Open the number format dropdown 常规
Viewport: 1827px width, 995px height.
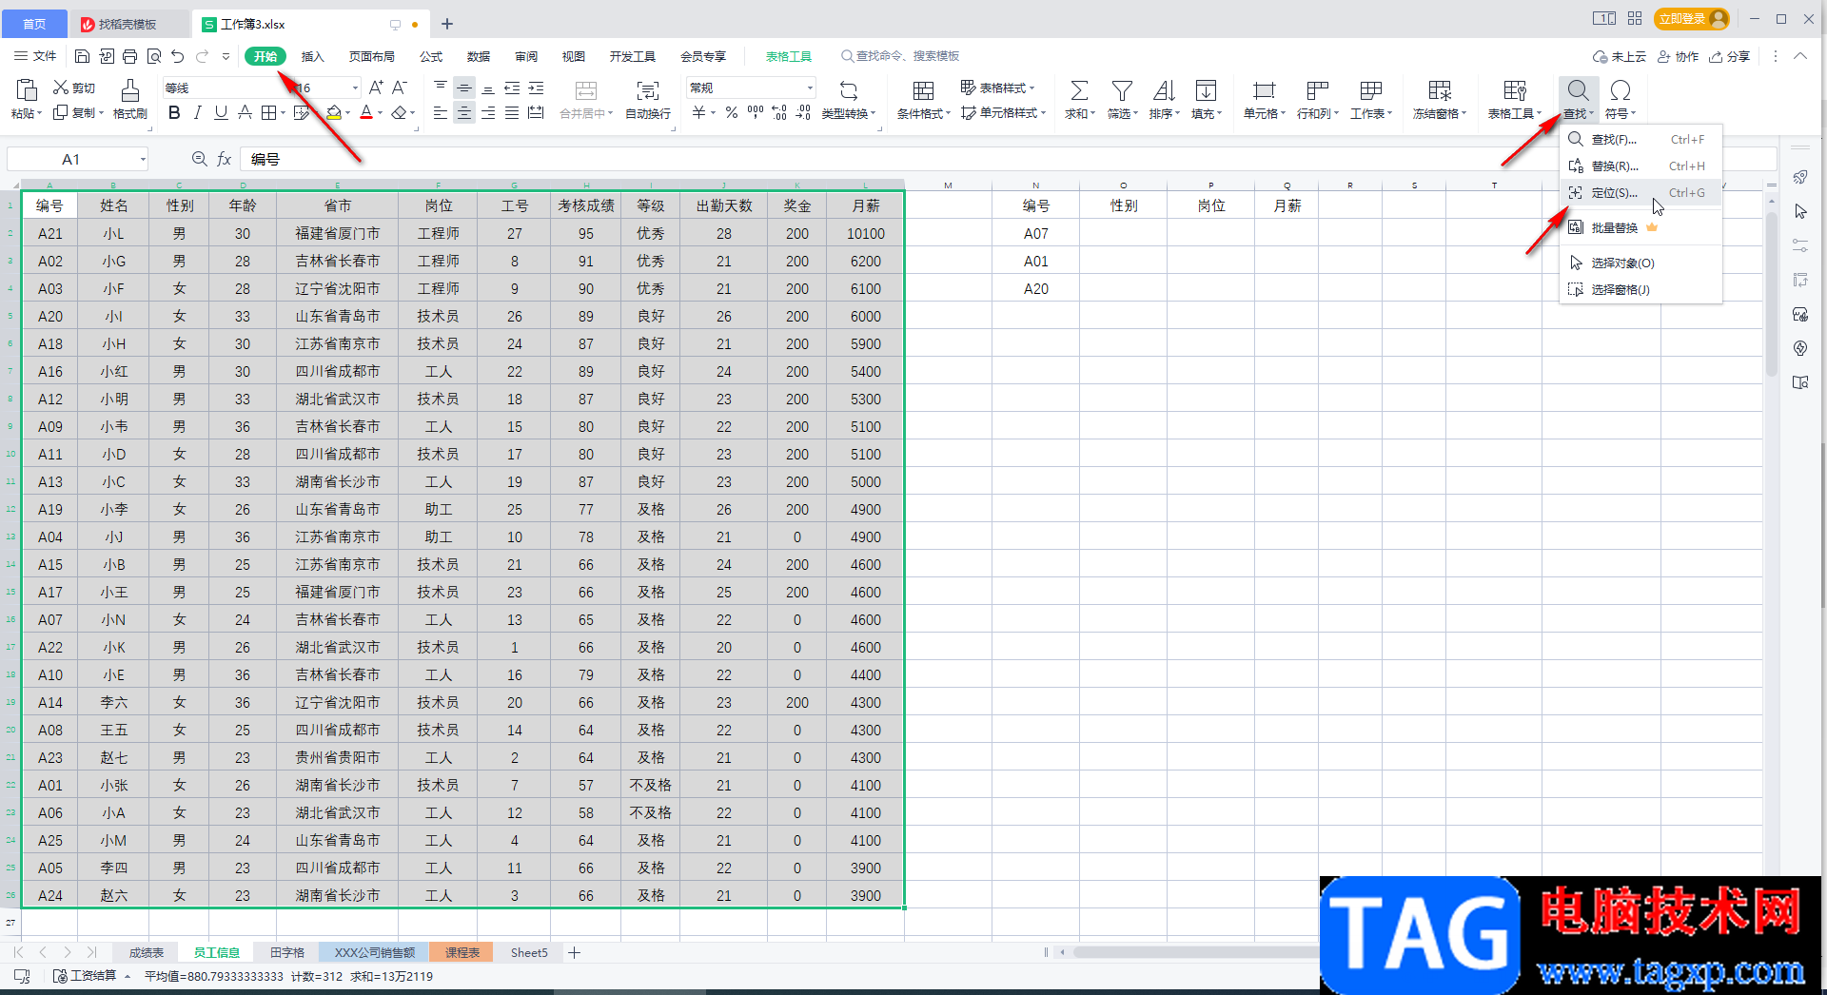(811, 88)
